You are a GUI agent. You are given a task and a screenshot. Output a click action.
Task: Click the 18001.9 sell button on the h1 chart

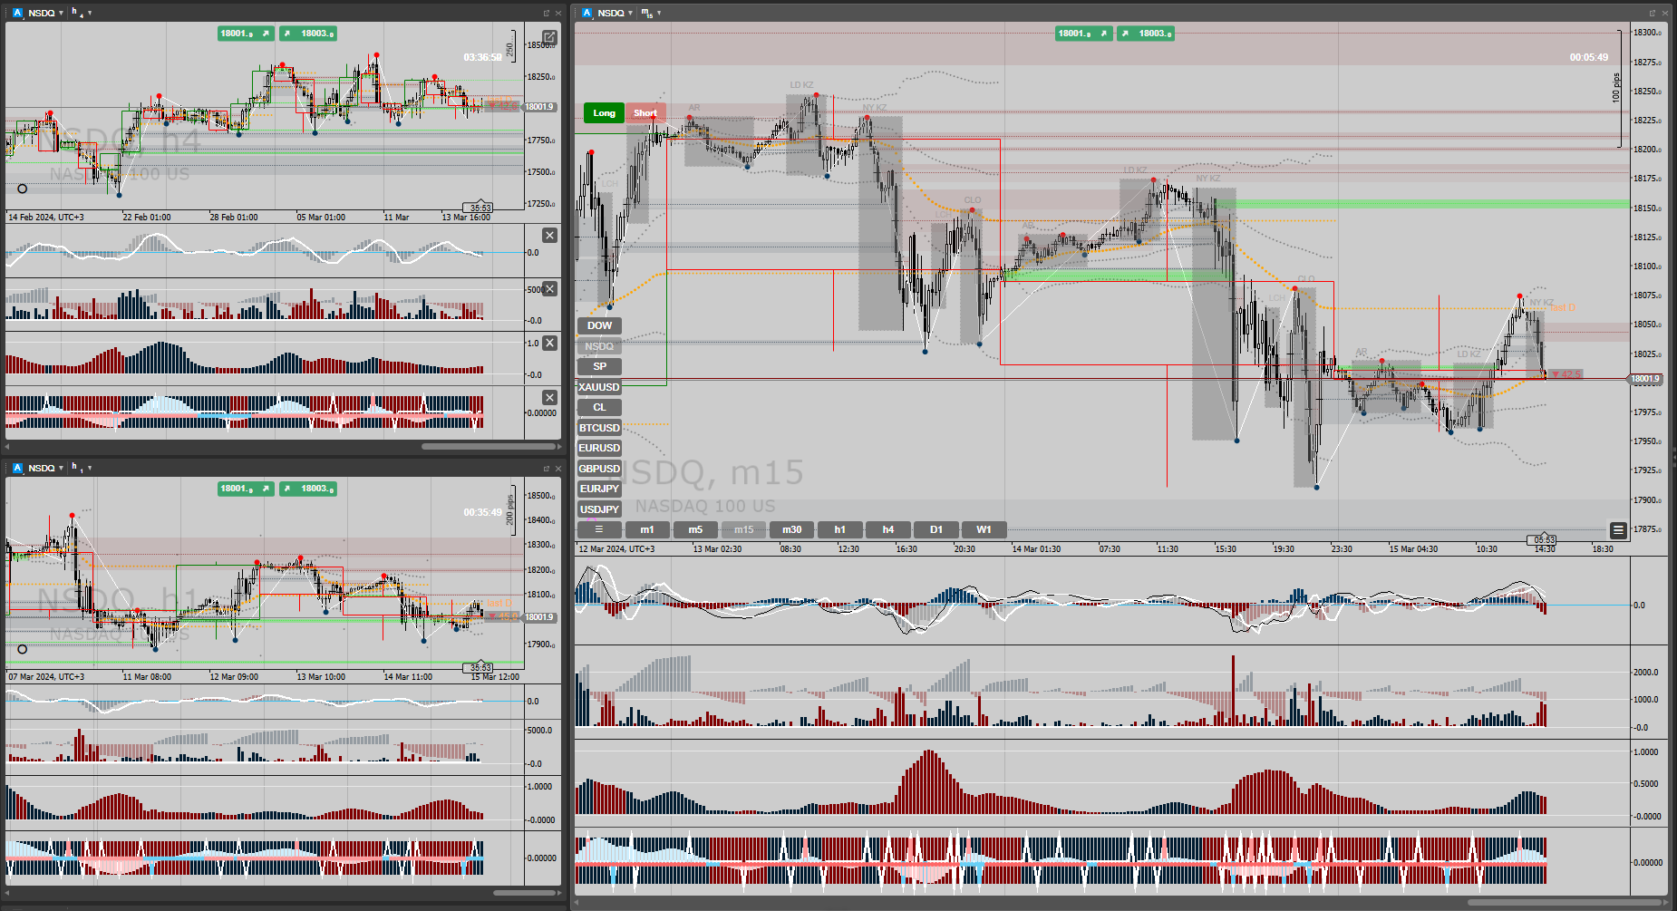(x=246, y=489)
